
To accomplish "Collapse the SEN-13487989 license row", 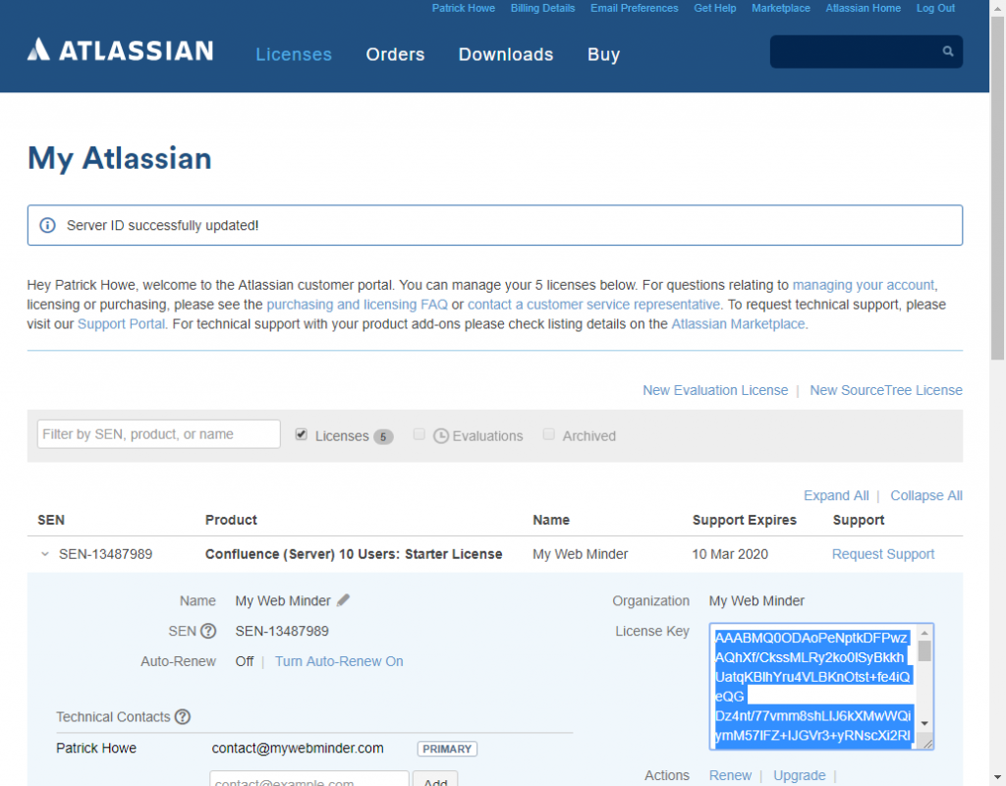I will [x=45, y=554].
